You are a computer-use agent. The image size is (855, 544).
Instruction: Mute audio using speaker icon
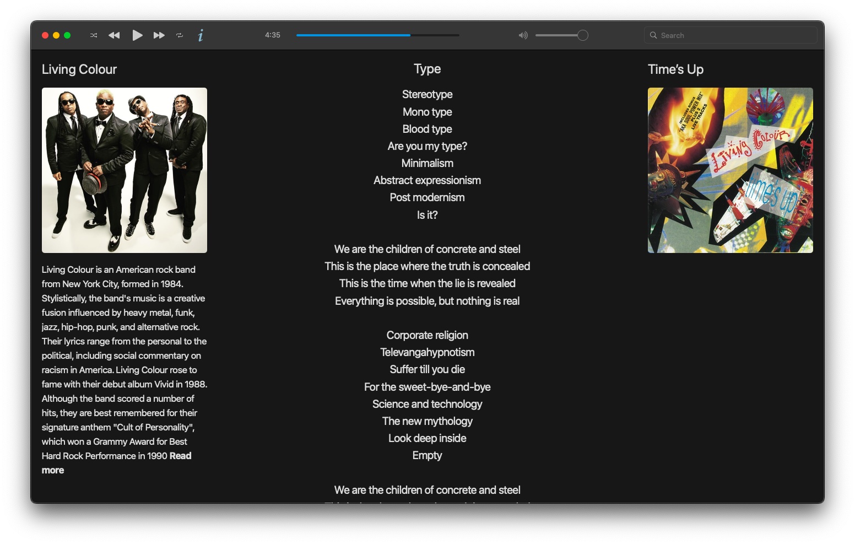(523, 35)
